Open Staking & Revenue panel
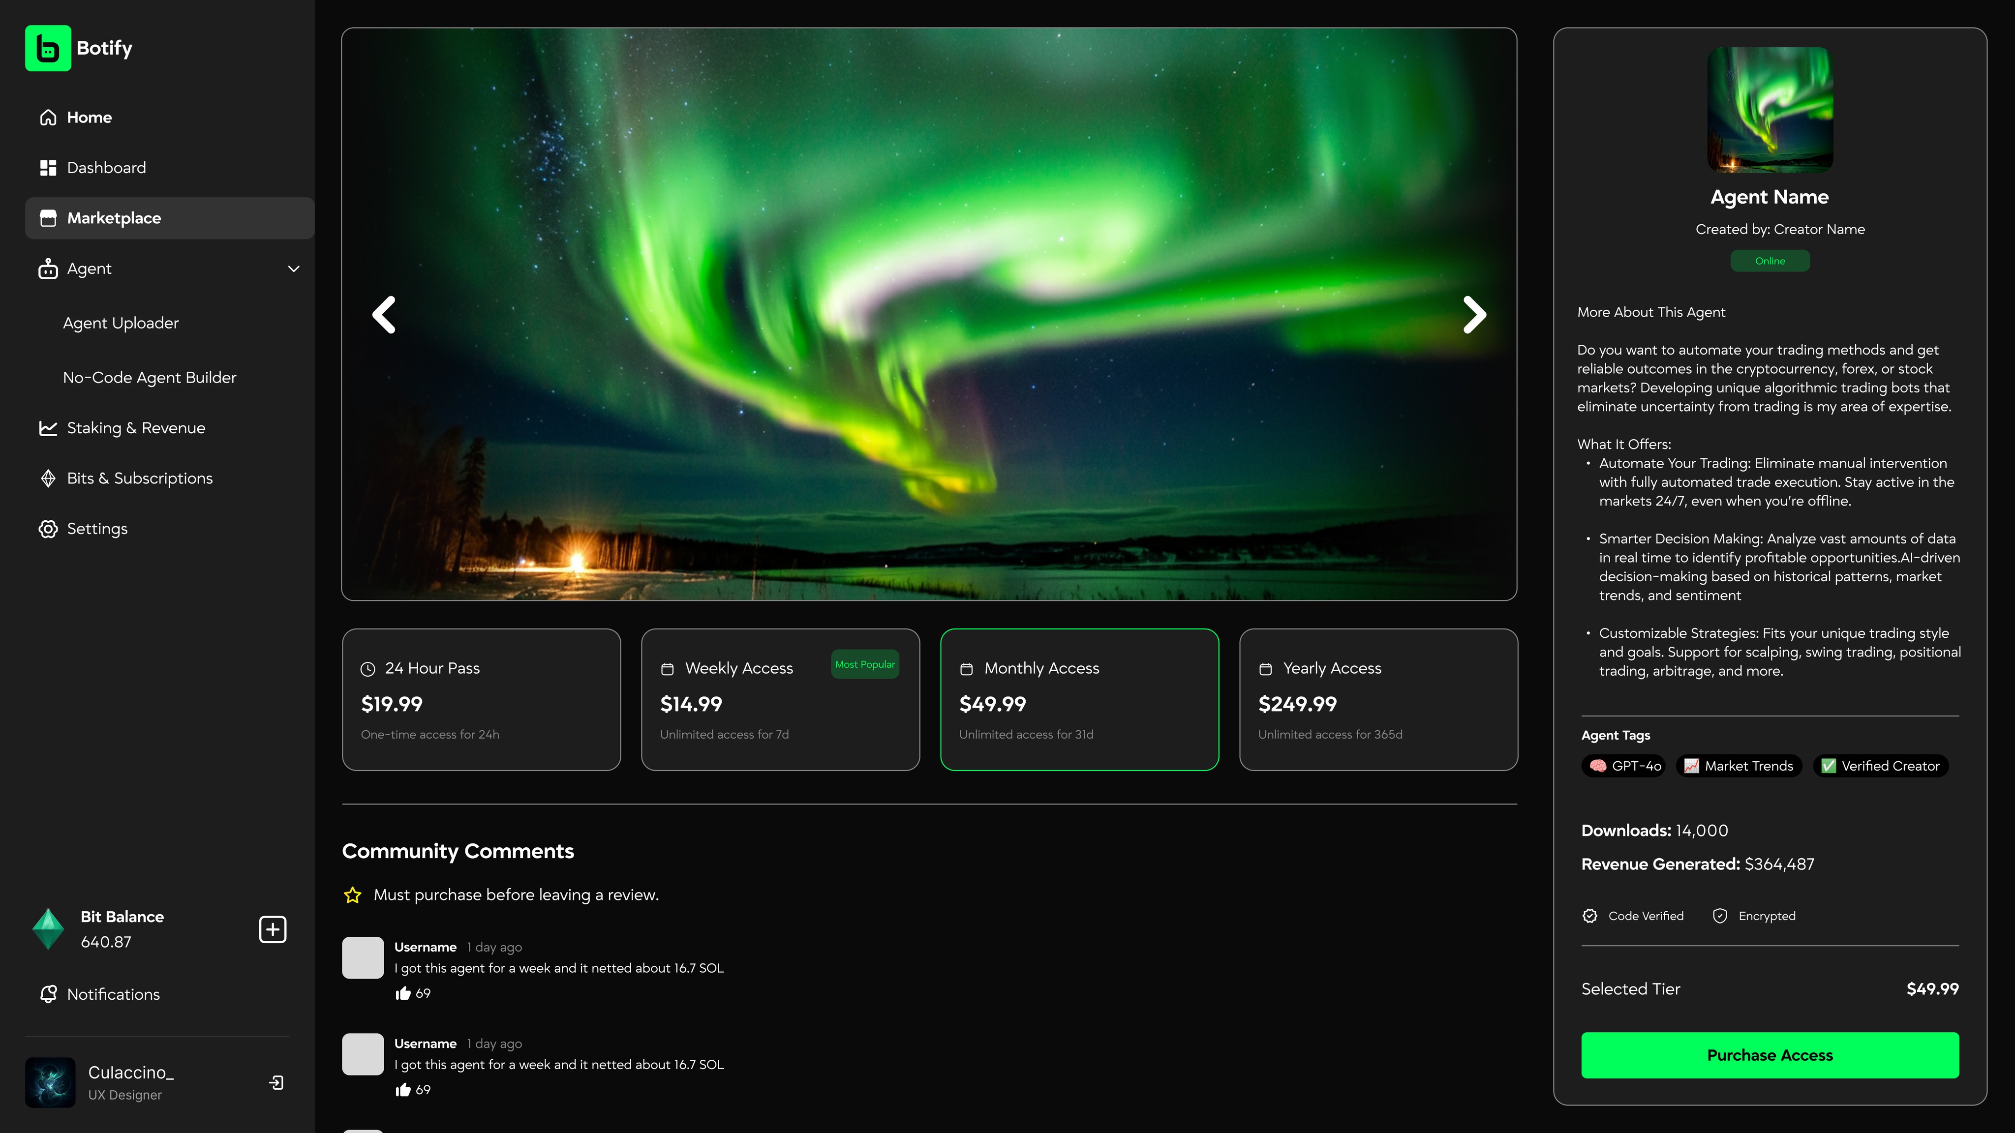2015x1133 pixels. click(135, 428)
